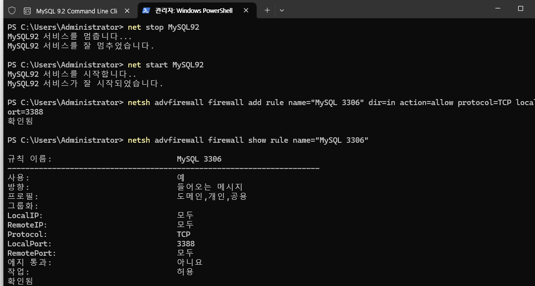Click the '규칙 이름:' label
The width and height of the screenshot is (535, 286).
[30, 159]
